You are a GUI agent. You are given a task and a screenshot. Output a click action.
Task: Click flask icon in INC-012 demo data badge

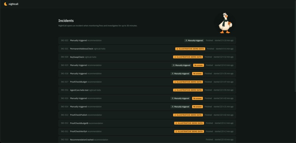point(176,123)
